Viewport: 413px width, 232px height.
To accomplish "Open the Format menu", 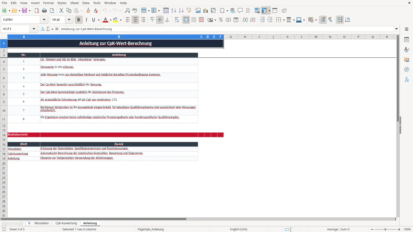I will coord(49,3).
